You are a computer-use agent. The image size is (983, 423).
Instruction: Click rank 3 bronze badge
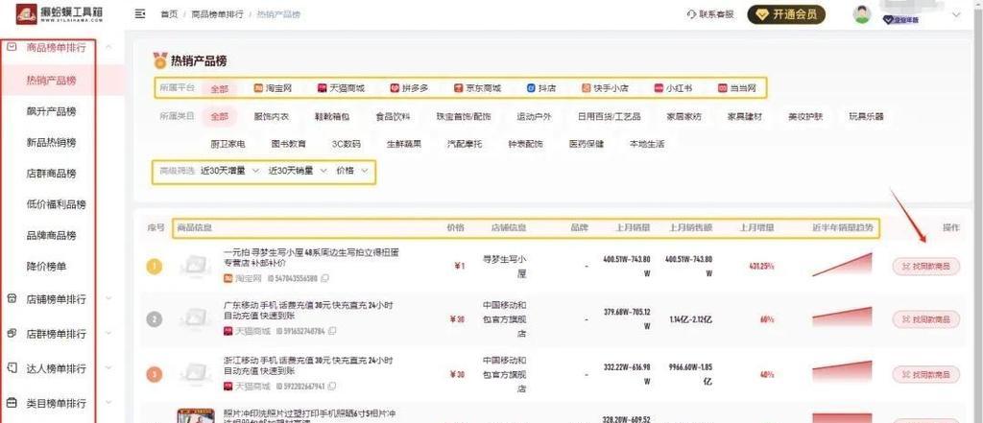coord(155,375)
